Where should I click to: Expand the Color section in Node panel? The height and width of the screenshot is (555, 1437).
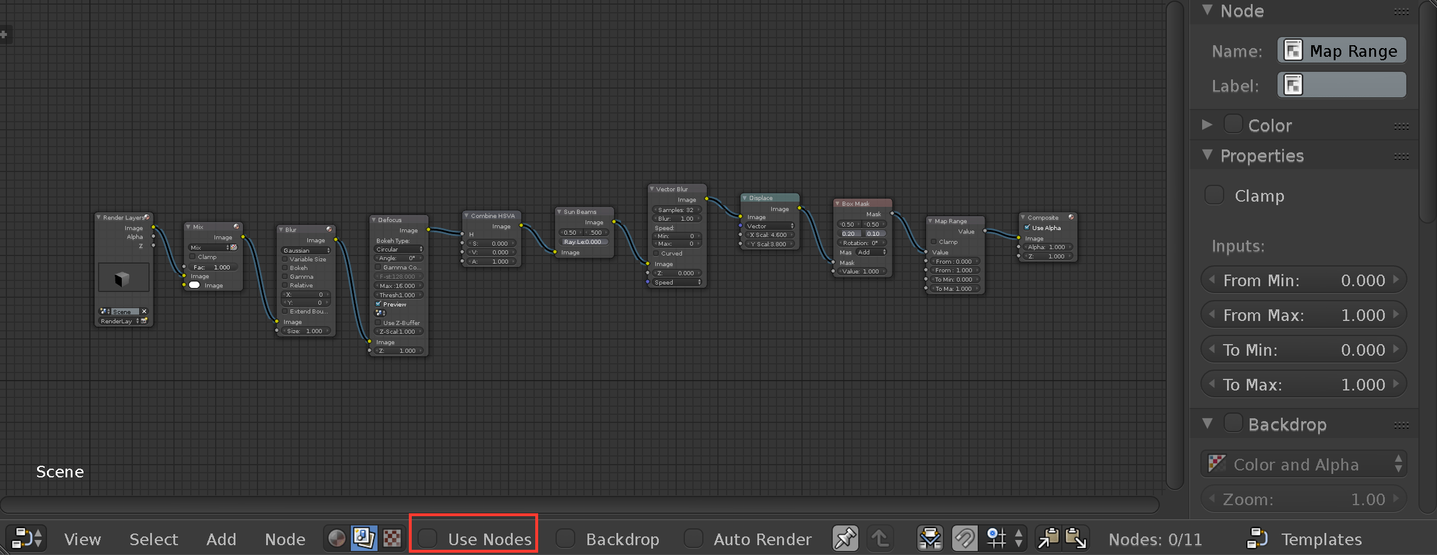1207,125
